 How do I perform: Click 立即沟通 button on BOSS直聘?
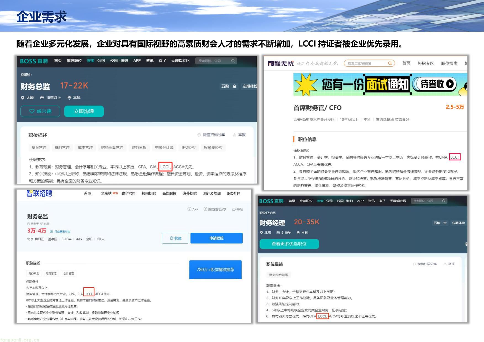tap(84, 111)
